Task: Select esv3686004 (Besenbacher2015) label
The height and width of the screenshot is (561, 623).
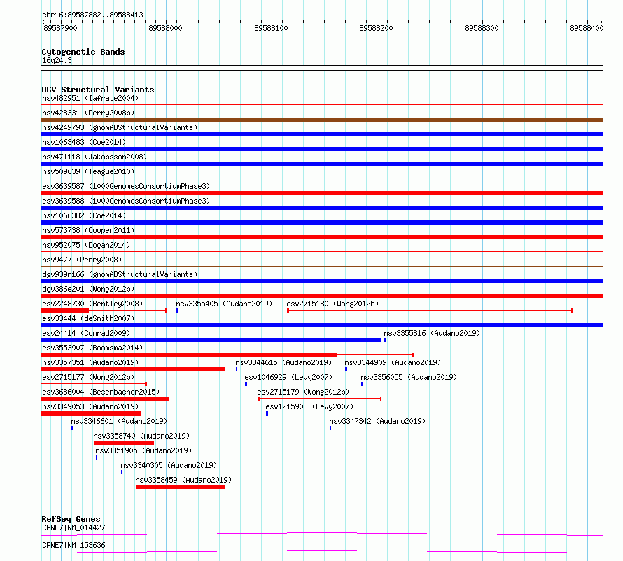Action: (x=101, y=392)
